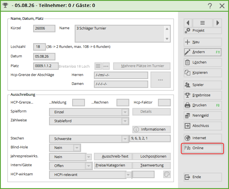
Task: Click three-dots button beside Platz
Action: pyautogui.click(x=106, y=66)
